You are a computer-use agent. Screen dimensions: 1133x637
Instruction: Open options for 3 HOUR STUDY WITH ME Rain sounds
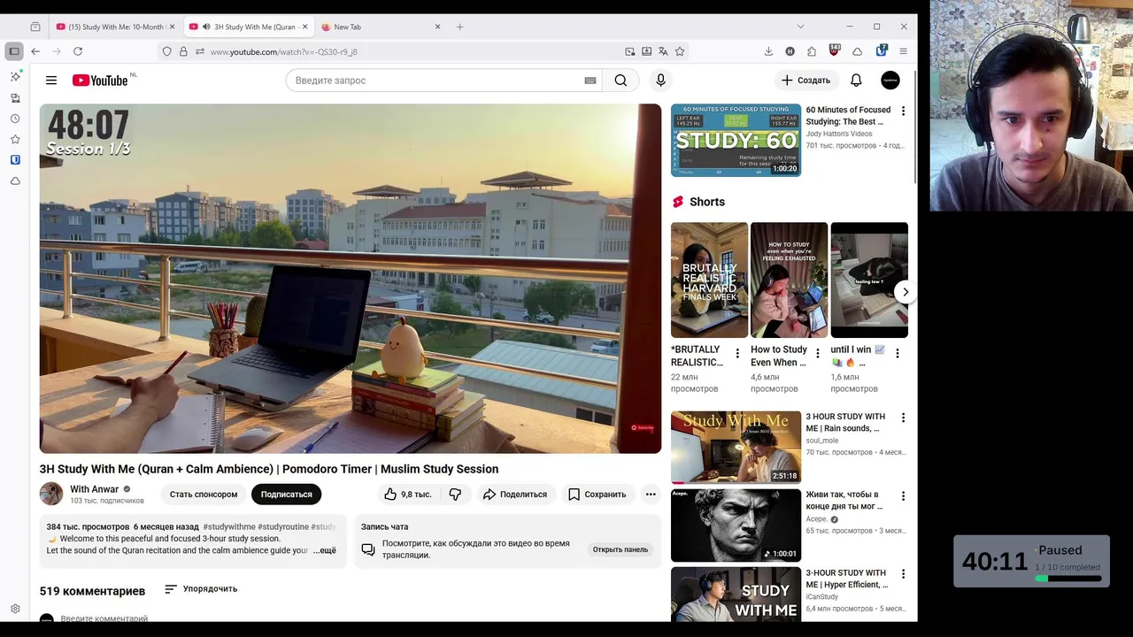click(x=903, y=418)
